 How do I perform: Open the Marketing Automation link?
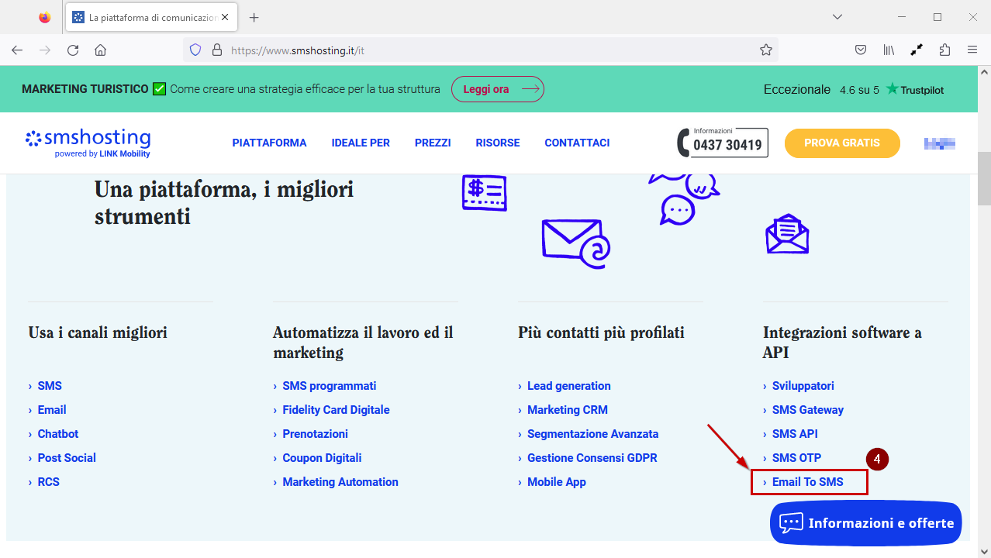click(x=340, y=482)
